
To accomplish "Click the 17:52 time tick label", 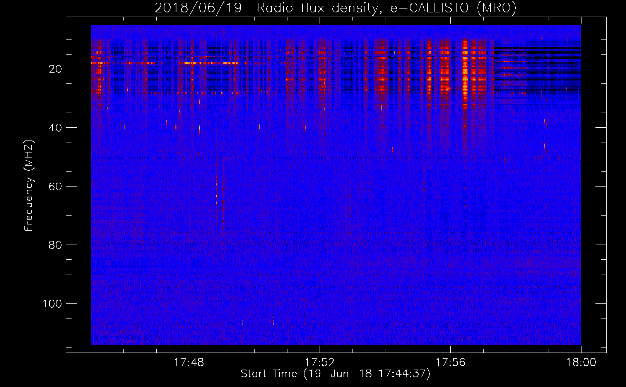I will pyautogui.click(x=320, y=363).
